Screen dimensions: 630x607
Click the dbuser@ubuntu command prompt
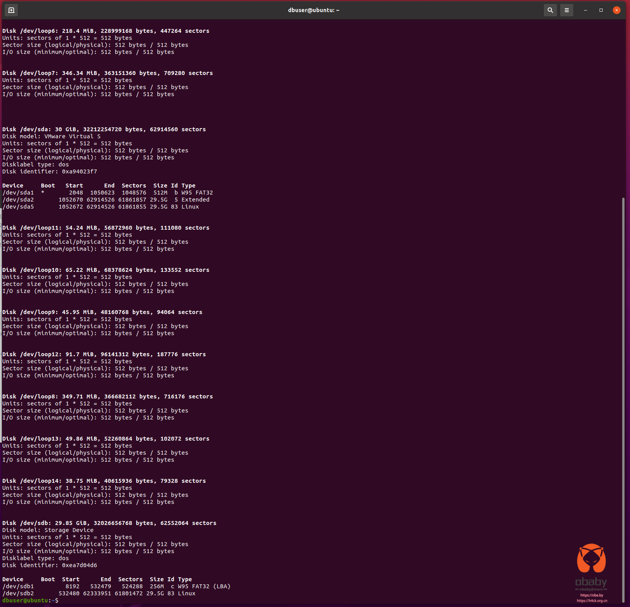coord(30,600)
